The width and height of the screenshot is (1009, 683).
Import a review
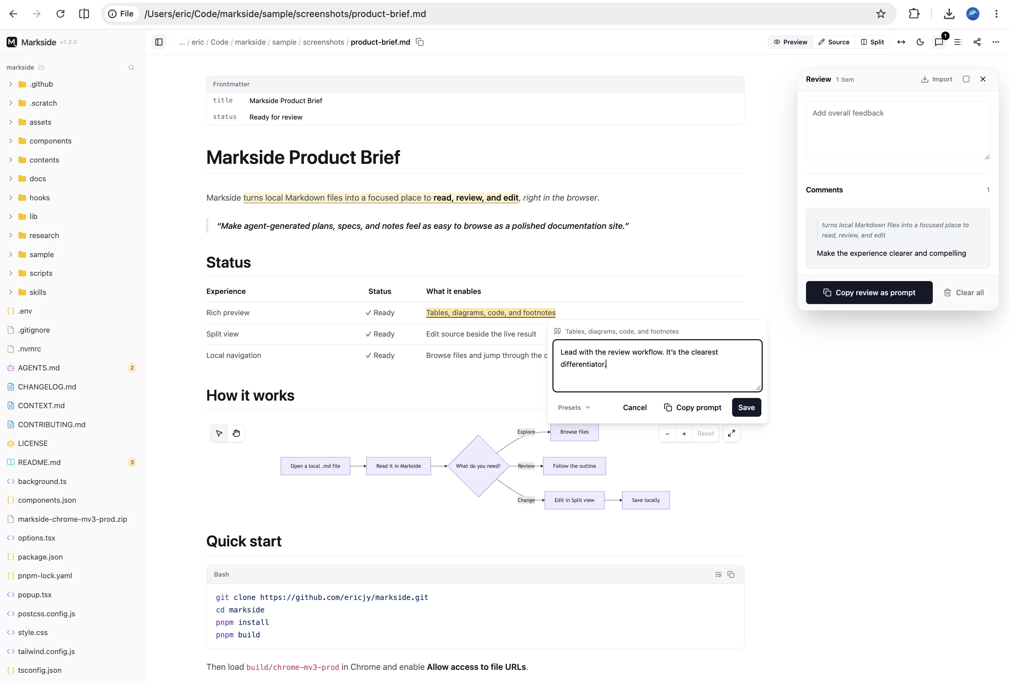tap(936, 79)
